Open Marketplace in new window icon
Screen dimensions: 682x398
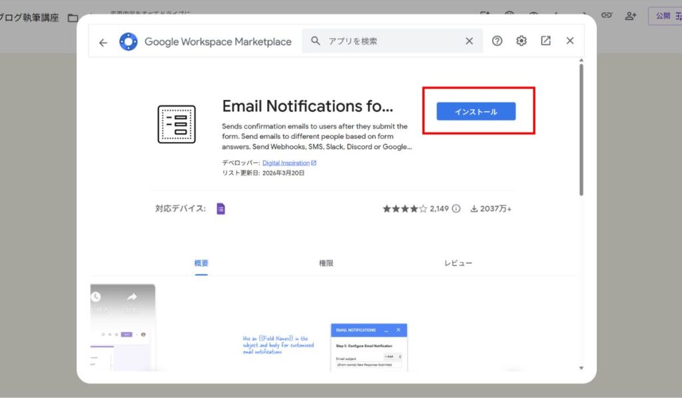pos(545,41)
